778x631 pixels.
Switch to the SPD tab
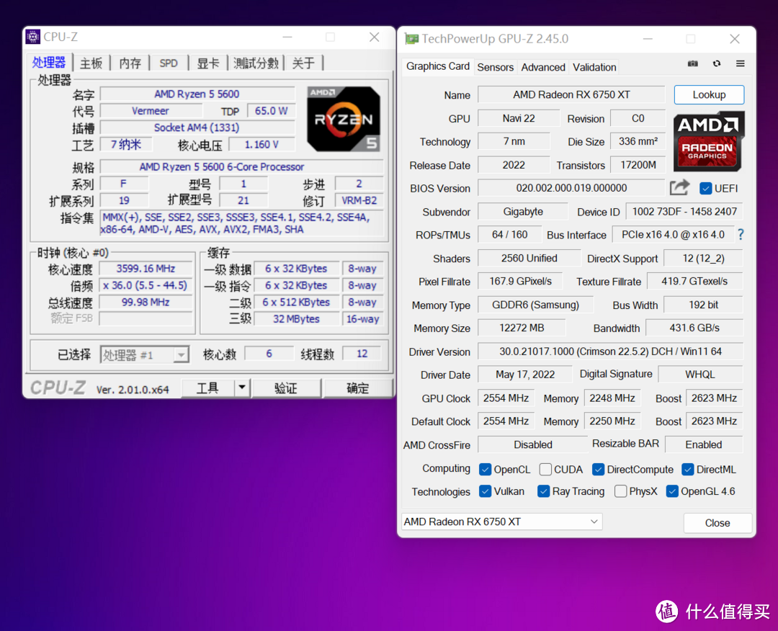coord(169,63)
